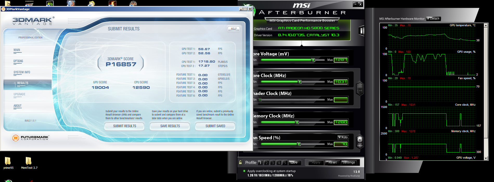Click the Reset button in Afterburner

tap(332, 163)
